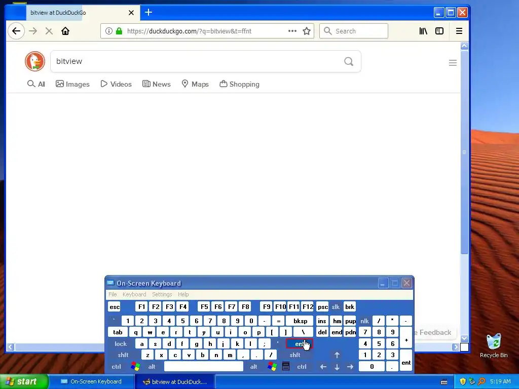The image size is (519, 389).
Task: Click the down arrow key
Action: pyautogui.click(x=337, y=367)
